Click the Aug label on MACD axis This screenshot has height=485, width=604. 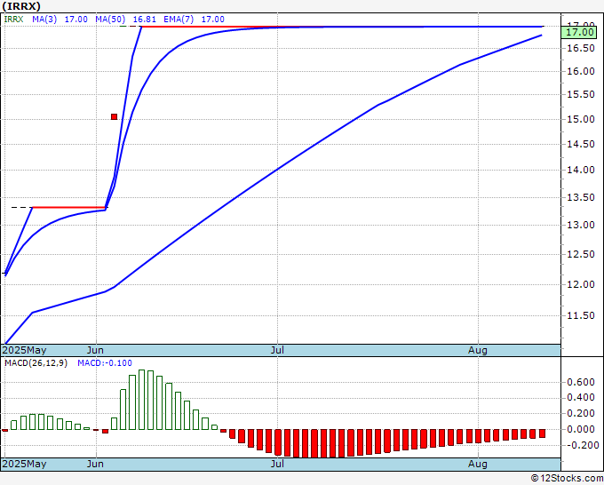(x=478, y=464)
